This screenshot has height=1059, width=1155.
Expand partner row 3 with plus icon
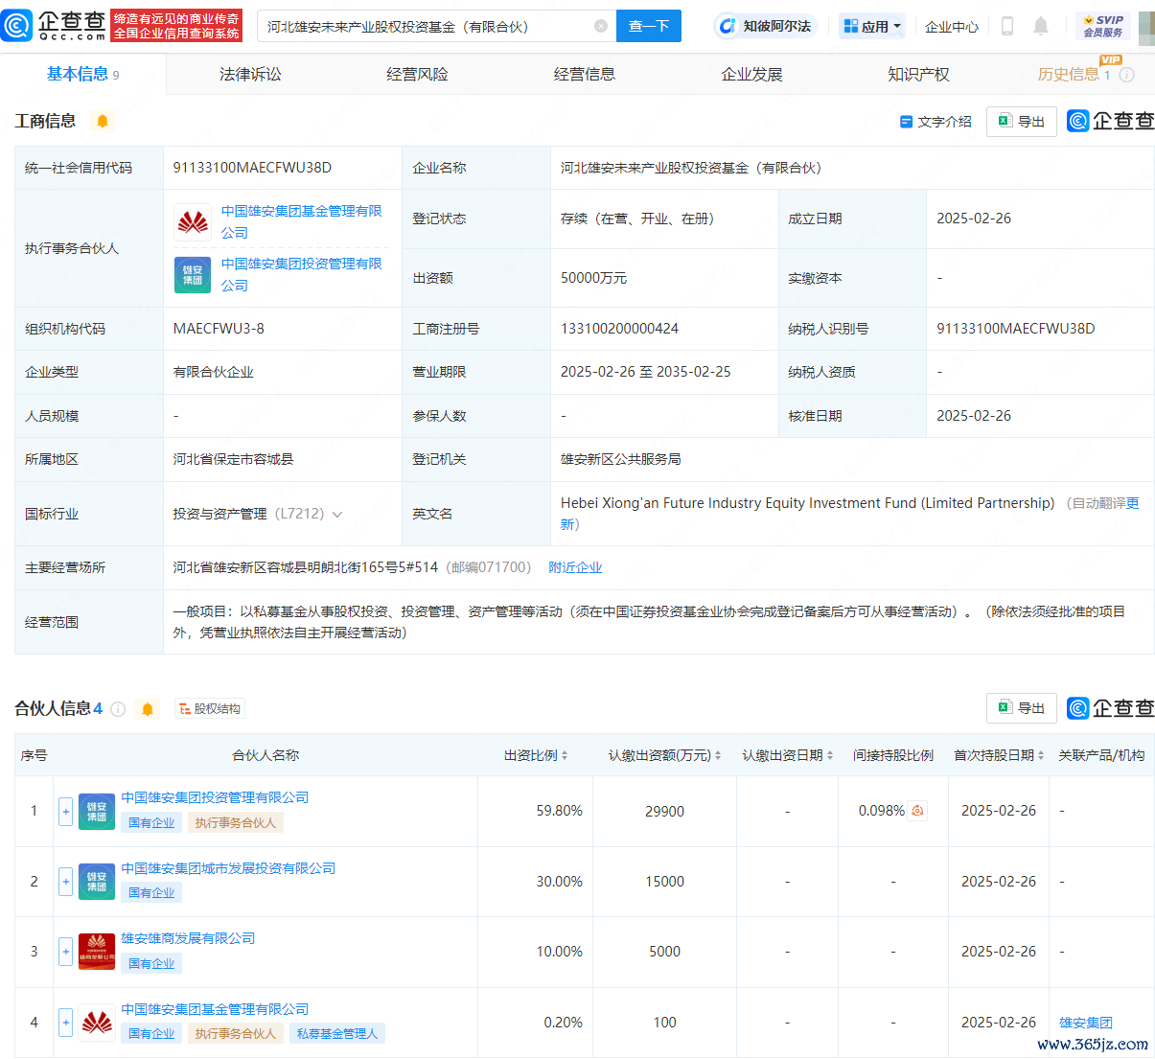coord(65,952)
